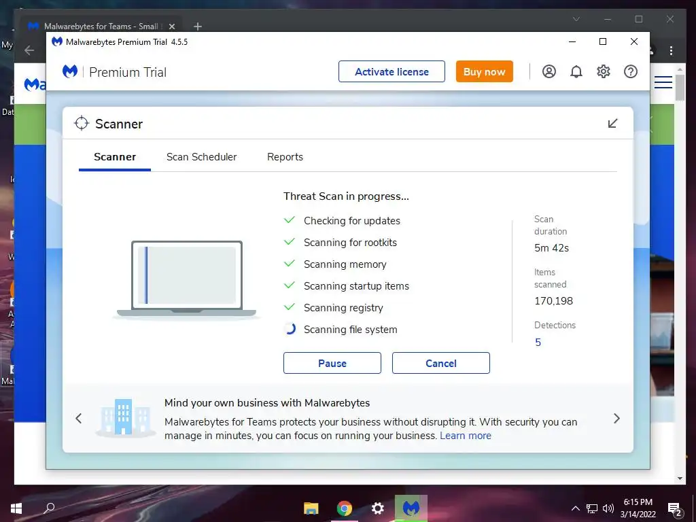Screen dimensions: 696x522
Task: Show hidden system tray icons
Action: (575, 508)
